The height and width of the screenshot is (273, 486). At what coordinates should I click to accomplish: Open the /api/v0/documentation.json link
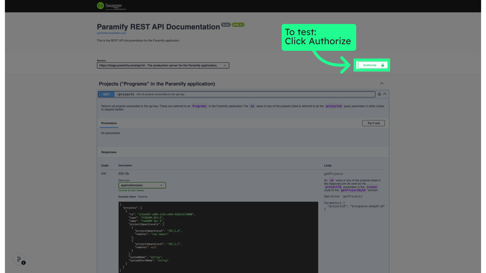click(x=111, y=33)
